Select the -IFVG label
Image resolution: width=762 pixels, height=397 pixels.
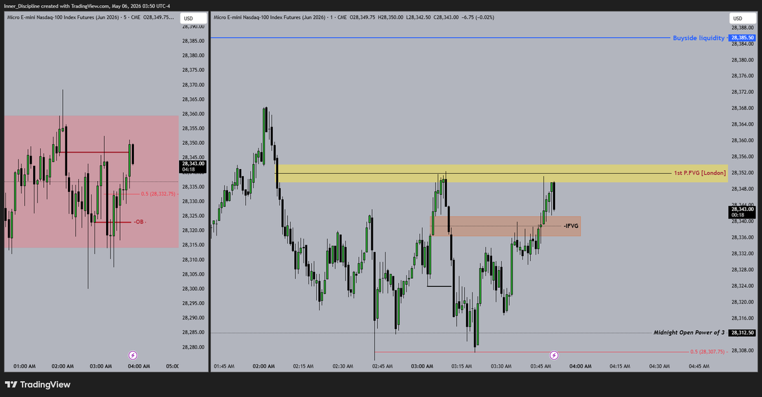pyautogui.click(x=571, y=225)
